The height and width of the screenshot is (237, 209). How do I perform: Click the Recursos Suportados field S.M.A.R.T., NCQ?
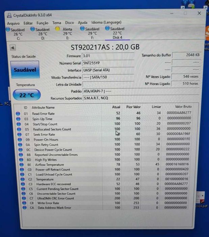[141, 98]
